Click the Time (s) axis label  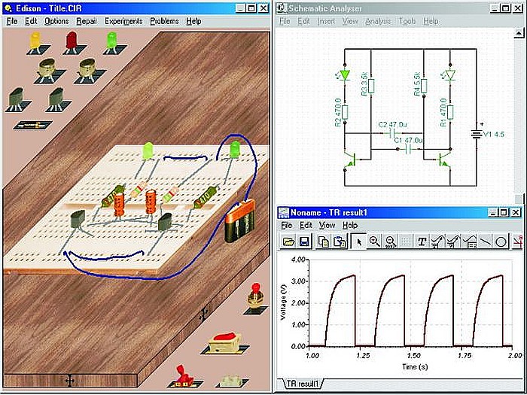click(x=415, y=367)
